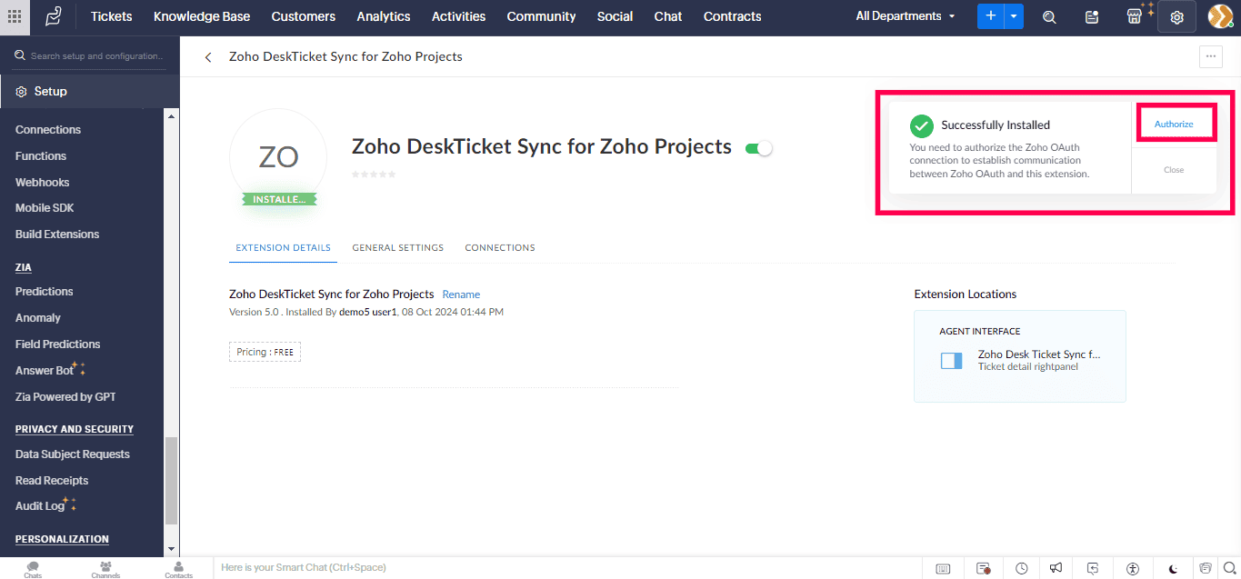
Task: Open the Contracts menu
Action: tap(733, 16)
